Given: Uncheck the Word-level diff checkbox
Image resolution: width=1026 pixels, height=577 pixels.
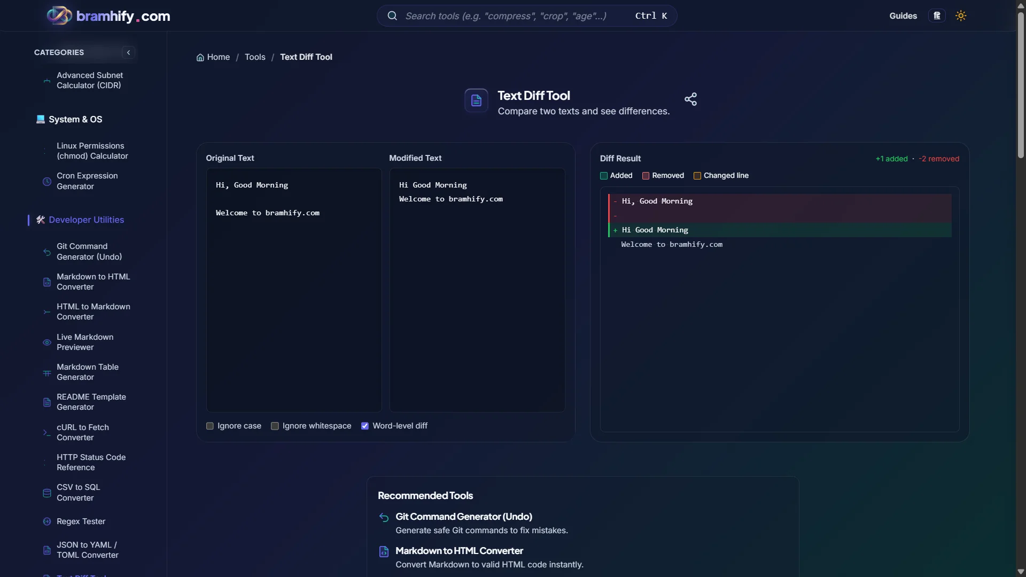Looking at the screenshot, I should [365, 426].
